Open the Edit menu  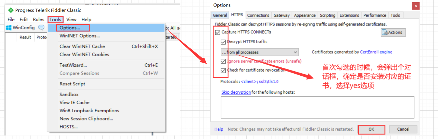pos(24,19)
